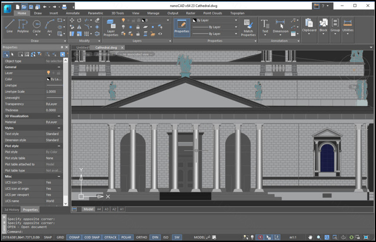Activate Match Properties tool
The width and height of the screenshot is (376, 242).
[x=248, y=28]
